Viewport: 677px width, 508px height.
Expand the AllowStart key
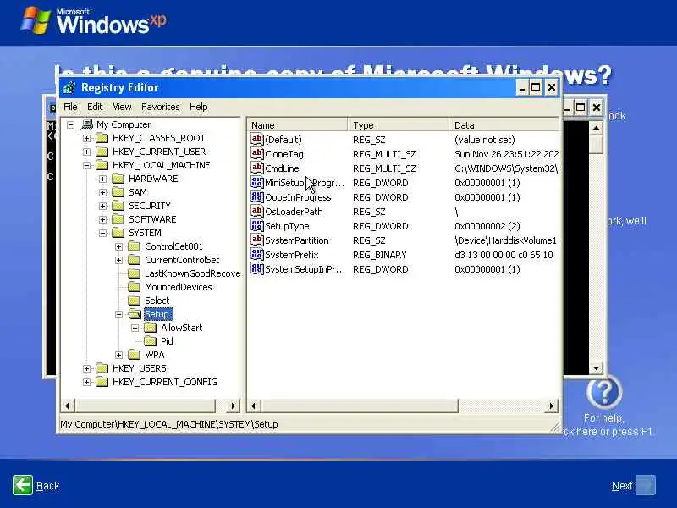click(x=135, y=328)
